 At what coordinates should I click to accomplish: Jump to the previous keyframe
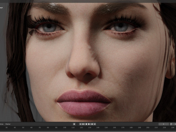83,124
